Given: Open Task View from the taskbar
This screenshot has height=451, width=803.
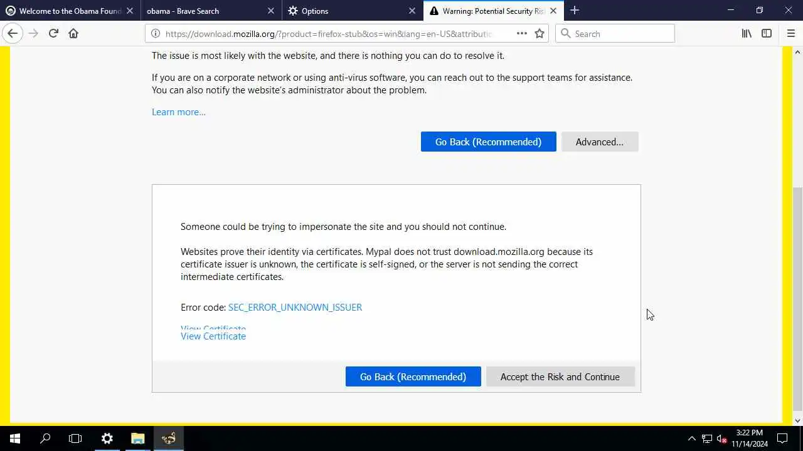Looking at the screenshot, I should click(x=75, y=438).
